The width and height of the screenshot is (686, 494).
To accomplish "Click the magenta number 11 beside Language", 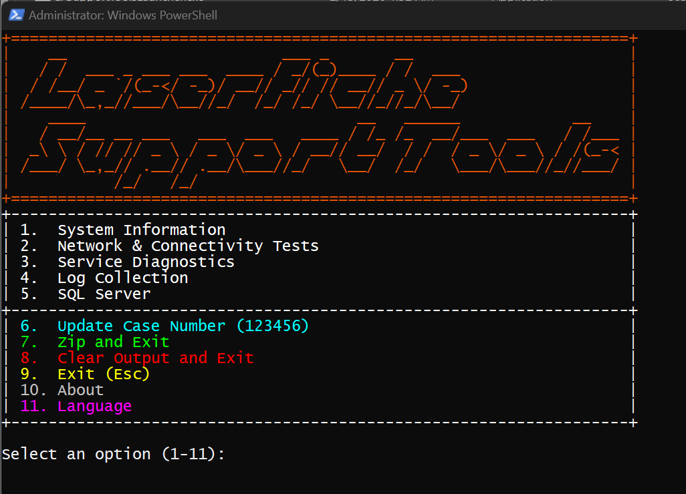I will [x=34, y=407].
